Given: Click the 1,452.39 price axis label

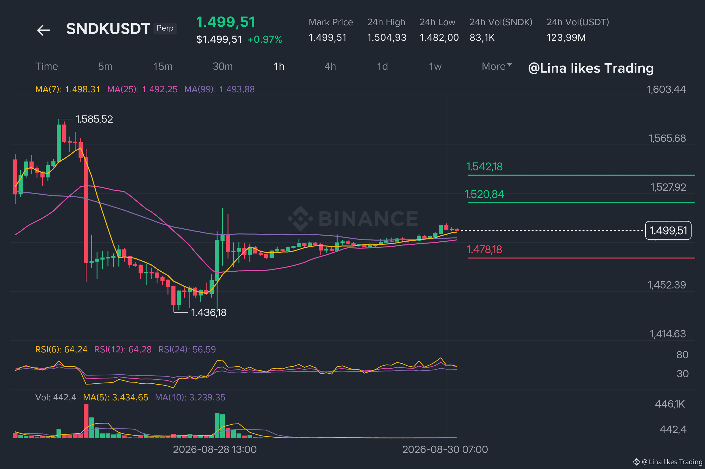Looking at the screenshot, I should point(667,285).
